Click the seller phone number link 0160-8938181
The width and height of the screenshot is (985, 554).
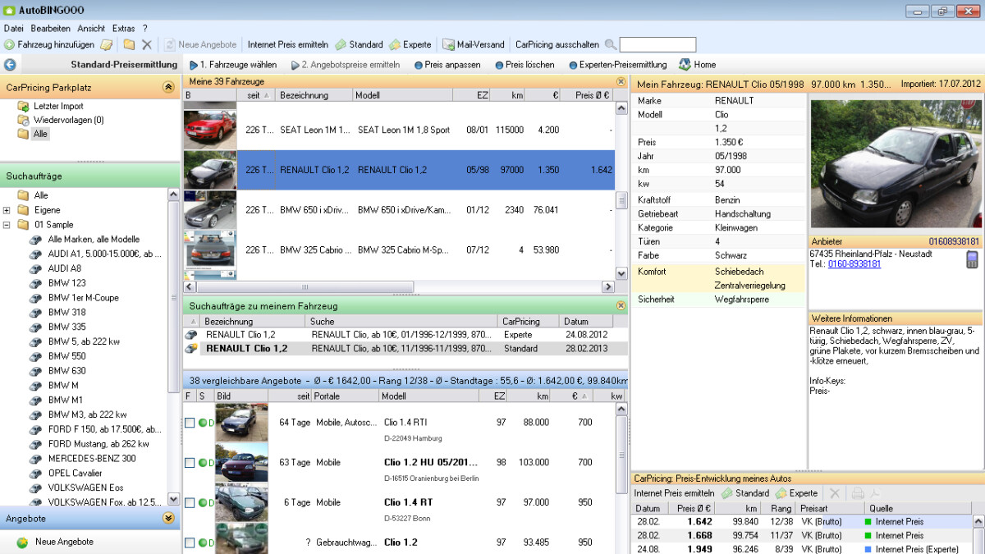854,264
